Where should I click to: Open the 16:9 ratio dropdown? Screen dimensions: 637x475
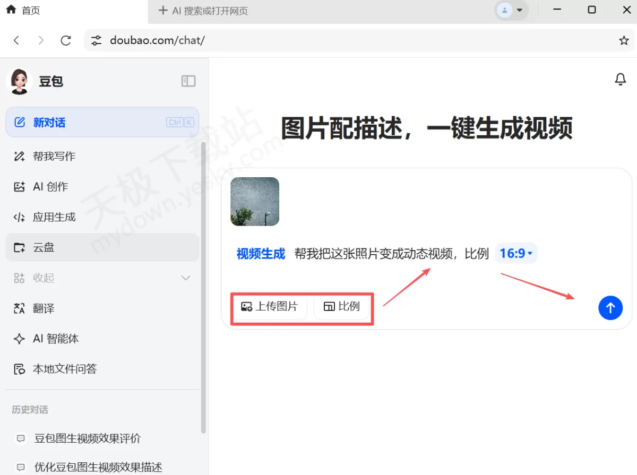click(x=516, y=254)
